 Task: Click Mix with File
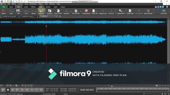tap(76, 12)
